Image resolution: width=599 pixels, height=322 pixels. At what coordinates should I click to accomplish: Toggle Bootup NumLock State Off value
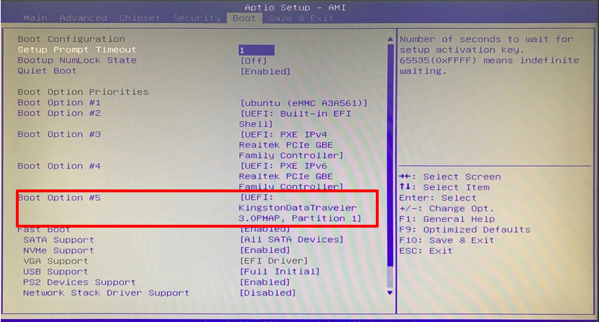[x=253, y=61]
